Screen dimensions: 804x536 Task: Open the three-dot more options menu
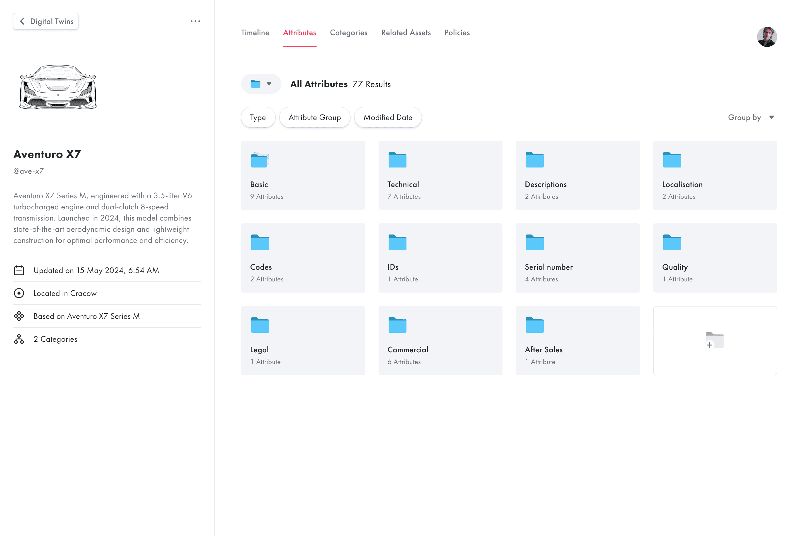[x=195, y=21]
